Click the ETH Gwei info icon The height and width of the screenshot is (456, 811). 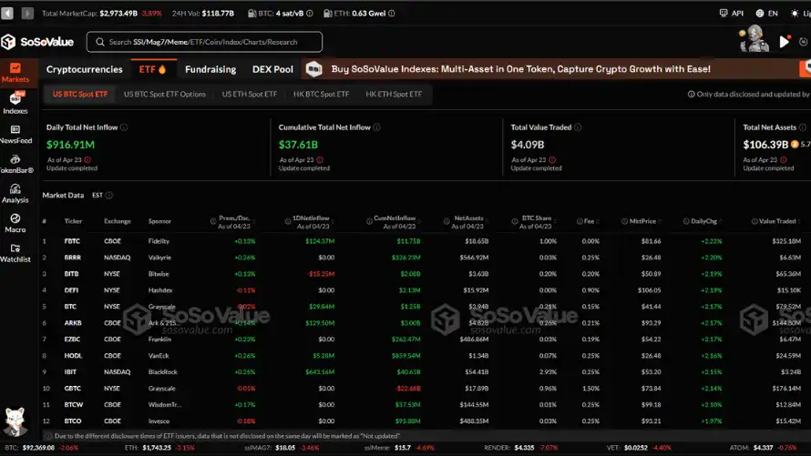click(x=392, y=14)
